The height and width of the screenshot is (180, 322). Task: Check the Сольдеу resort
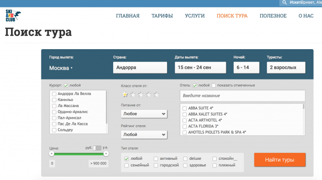coord(54,130)
